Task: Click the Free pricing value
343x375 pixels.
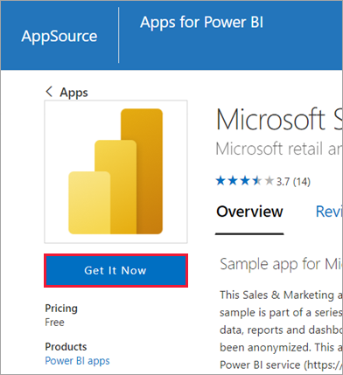Action: pyautogui.click(x=54, y=323)
